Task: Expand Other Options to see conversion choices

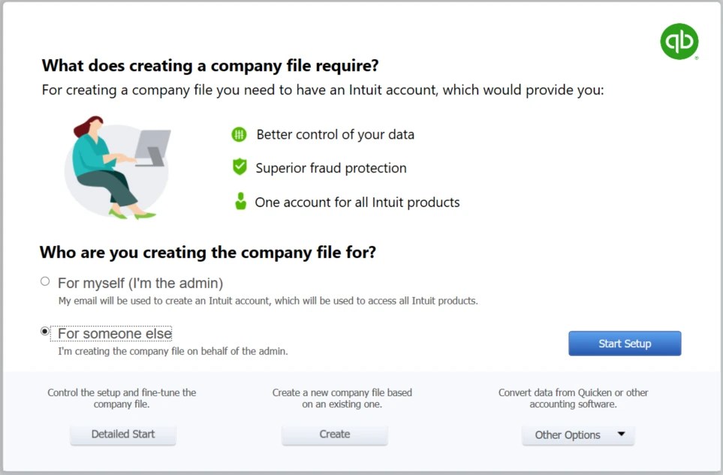Action: (x=578, y=434)
